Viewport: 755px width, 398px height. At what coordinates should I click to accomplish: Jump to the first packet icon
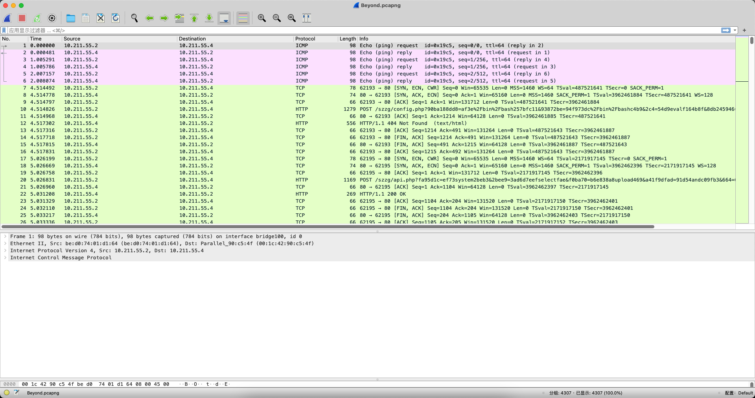click(x=194, y=18)
